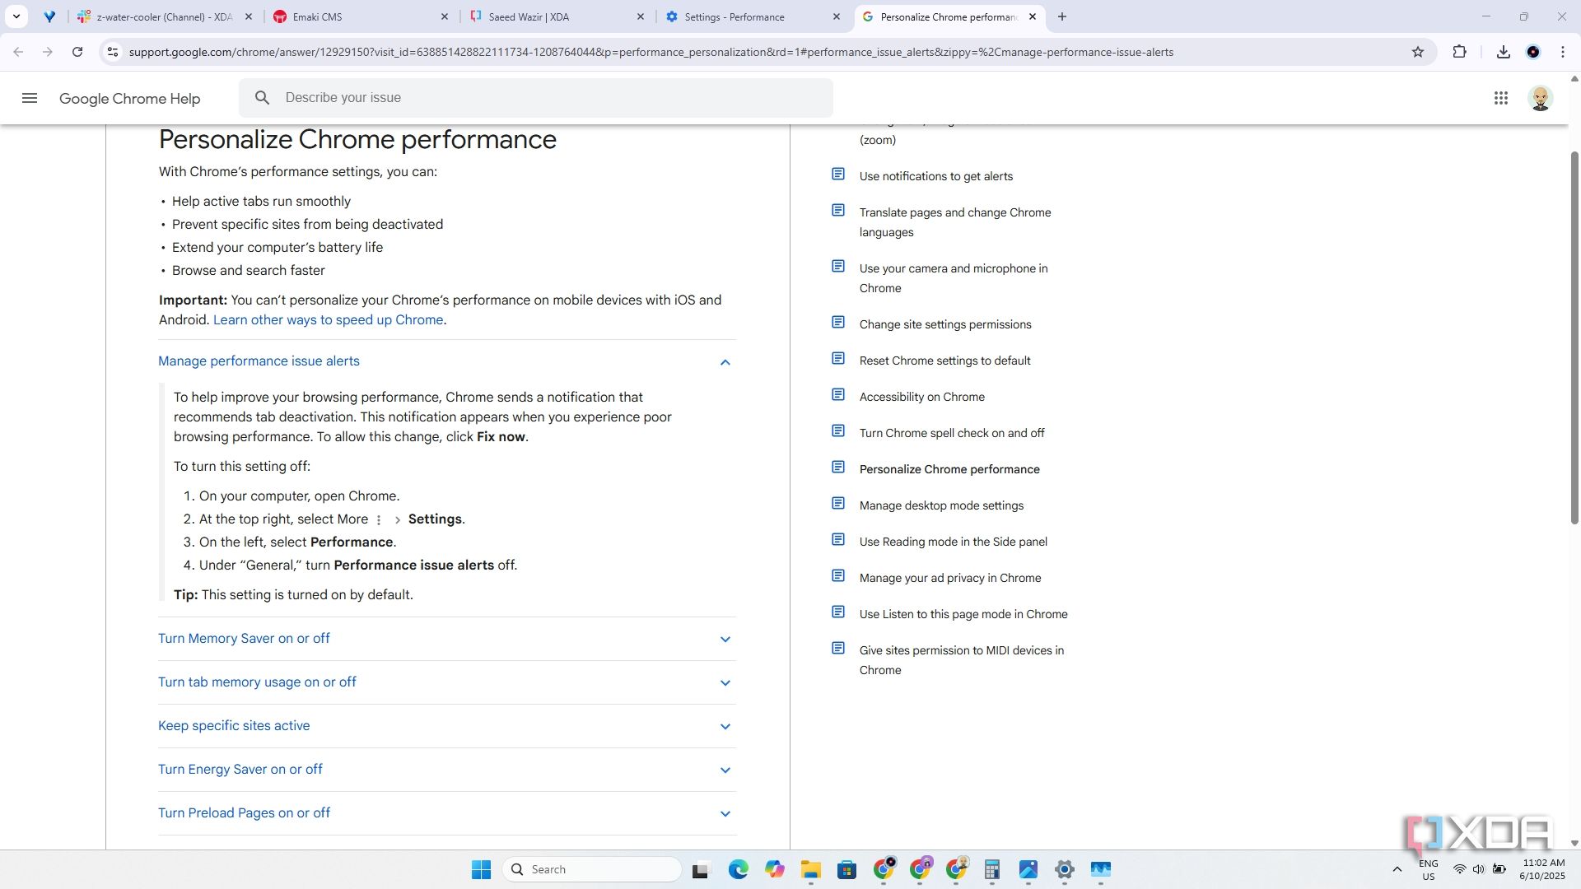1581x889 pixels.
Task: Expand Turn Memory Saver on or off
Action: click(725, 640)
